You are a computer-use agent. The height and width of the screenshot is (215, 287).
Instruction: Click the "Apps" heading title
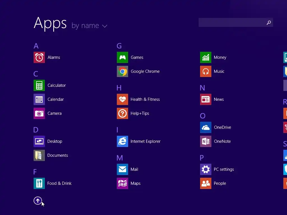pyautogui.click(x=50, y=24)
